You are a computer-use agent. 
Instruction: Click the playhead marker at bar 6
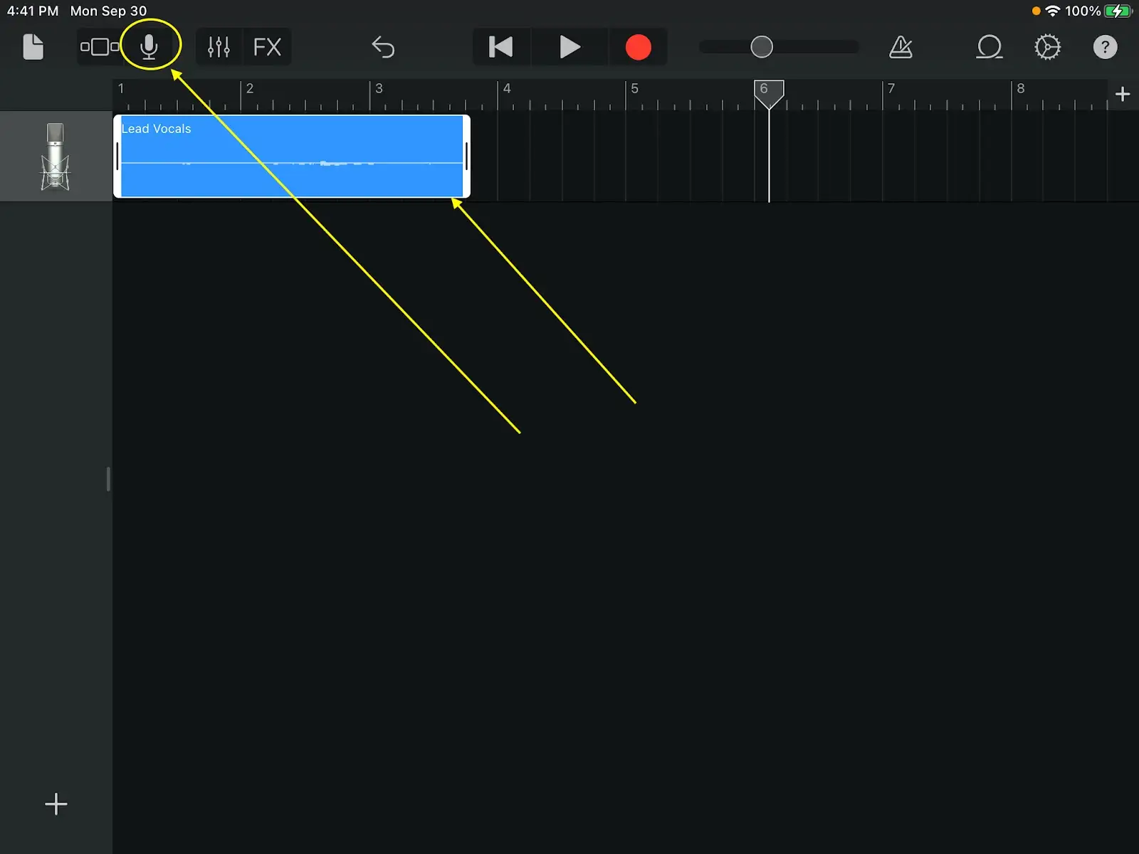pyautogui.click(x=769, y=93)
